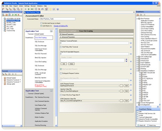Open the Report menu
This screenshot has width=162, height=131.
tap(15, 6)
